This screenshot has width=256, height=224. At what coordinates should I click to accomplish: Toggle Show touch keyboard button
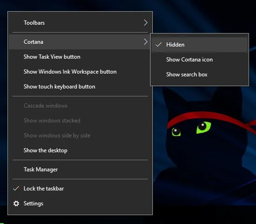(80, 87)
